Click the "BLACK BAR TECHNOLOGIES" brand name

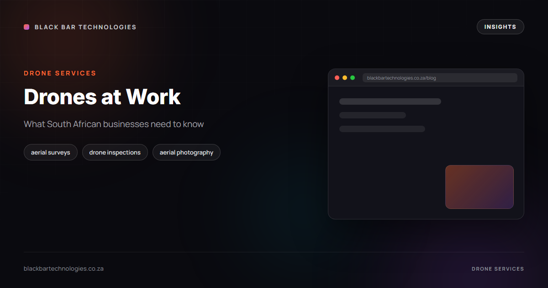point(85,27)
